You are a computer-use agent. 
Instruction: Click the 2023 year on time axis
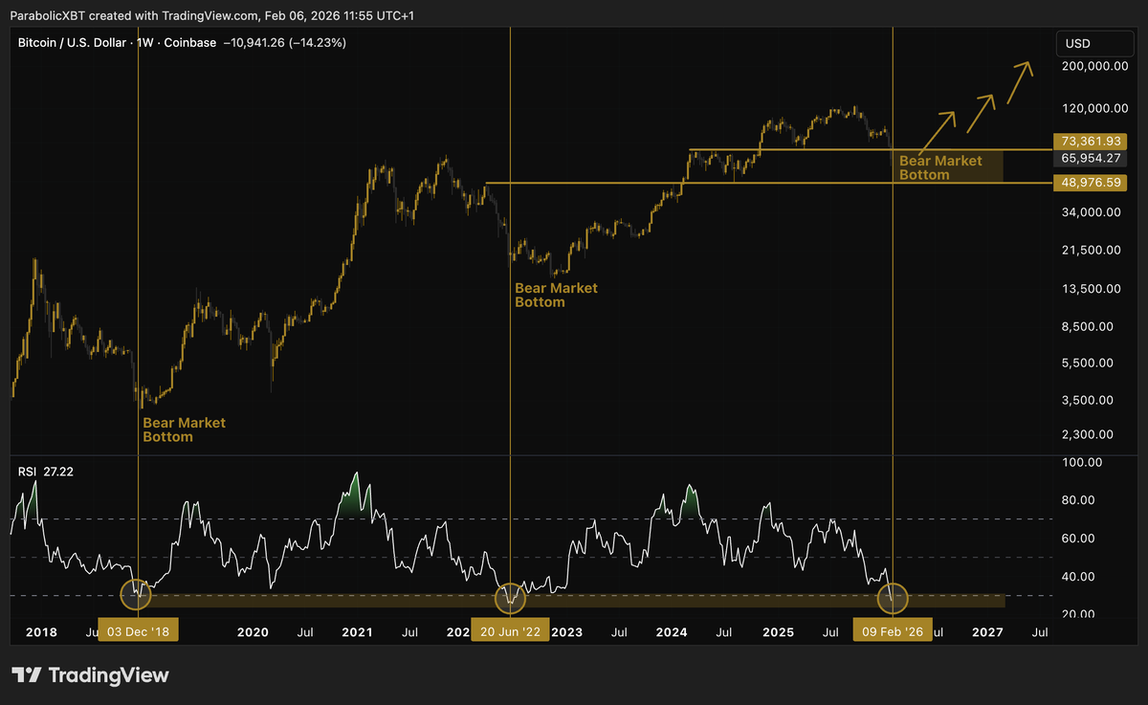tap(566, 632)
